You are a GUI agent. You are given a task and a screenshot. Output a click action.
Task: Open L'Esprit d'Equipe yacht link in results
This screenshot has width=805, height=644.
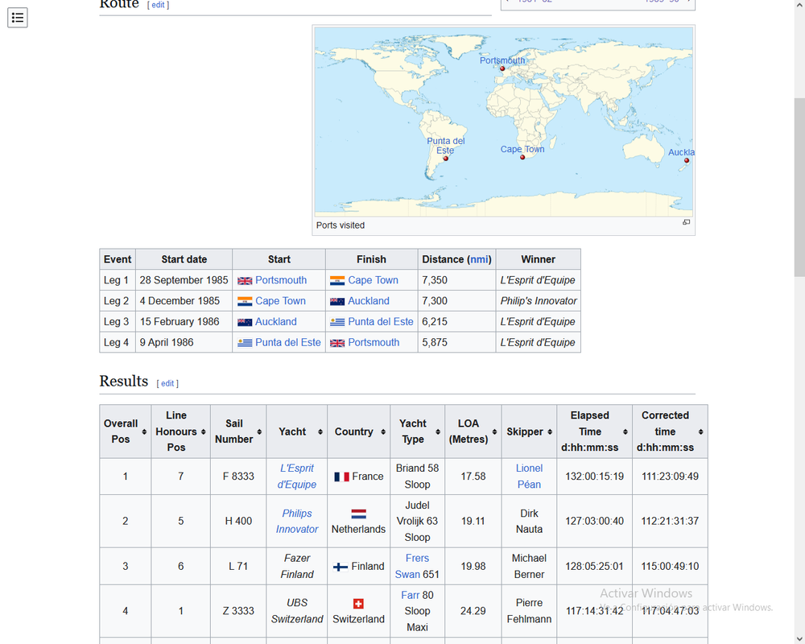[297, 476]
